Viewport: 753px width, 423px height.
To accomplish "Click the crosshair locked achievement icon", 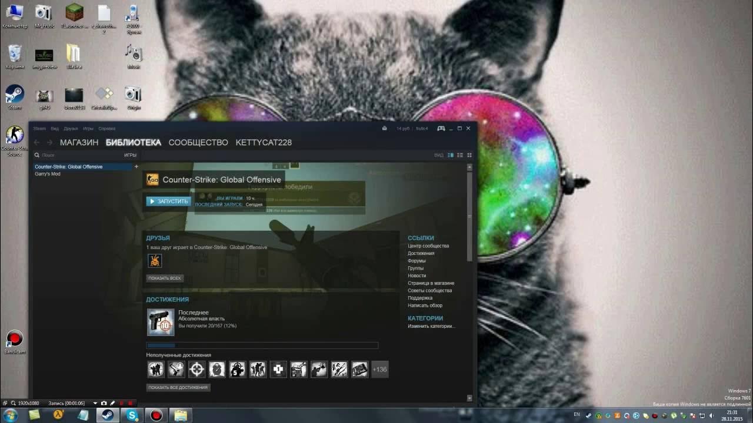I will click(196, 370).
